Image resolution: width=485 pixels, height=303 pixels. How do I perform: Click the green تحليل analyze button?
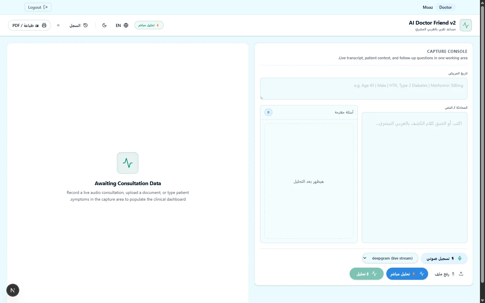coord(366,274)
